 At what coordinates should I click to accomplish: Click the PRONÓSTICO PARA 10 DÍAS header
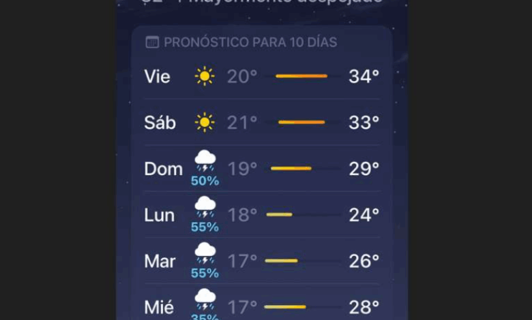point(250,42)
